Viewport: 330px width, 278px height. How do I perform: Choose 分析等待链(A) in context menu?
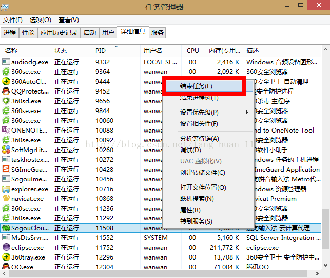point(216,139)
